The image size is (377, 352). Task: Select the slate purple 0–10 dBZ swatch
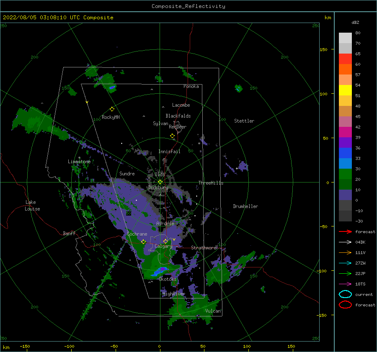(x=345, y=195)
